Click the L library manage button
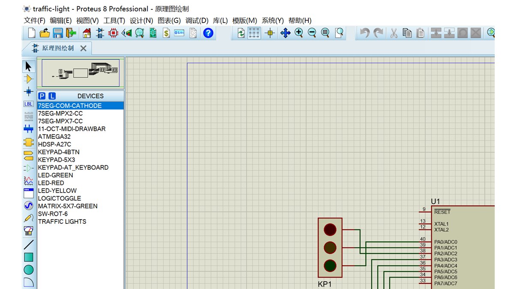 click(x=52, y=96)
